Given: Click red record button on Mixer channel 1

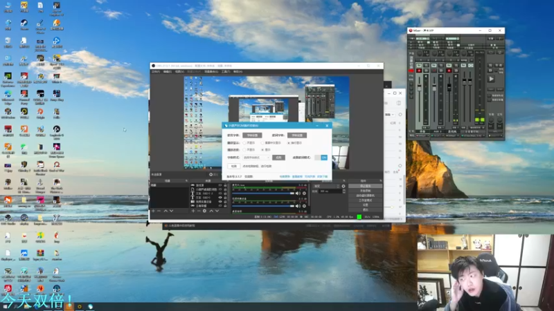Looking at the screenshot, I should 419,70.
